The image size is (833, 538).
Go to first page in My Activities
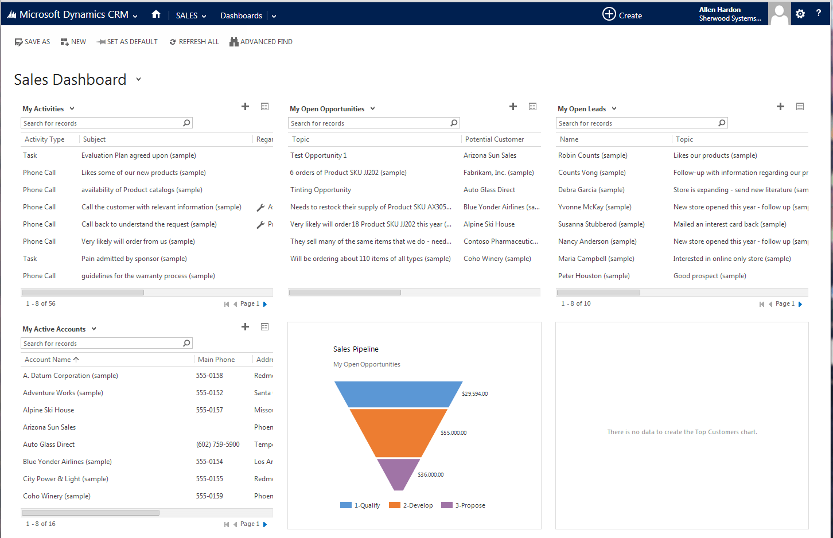[227, 304]
